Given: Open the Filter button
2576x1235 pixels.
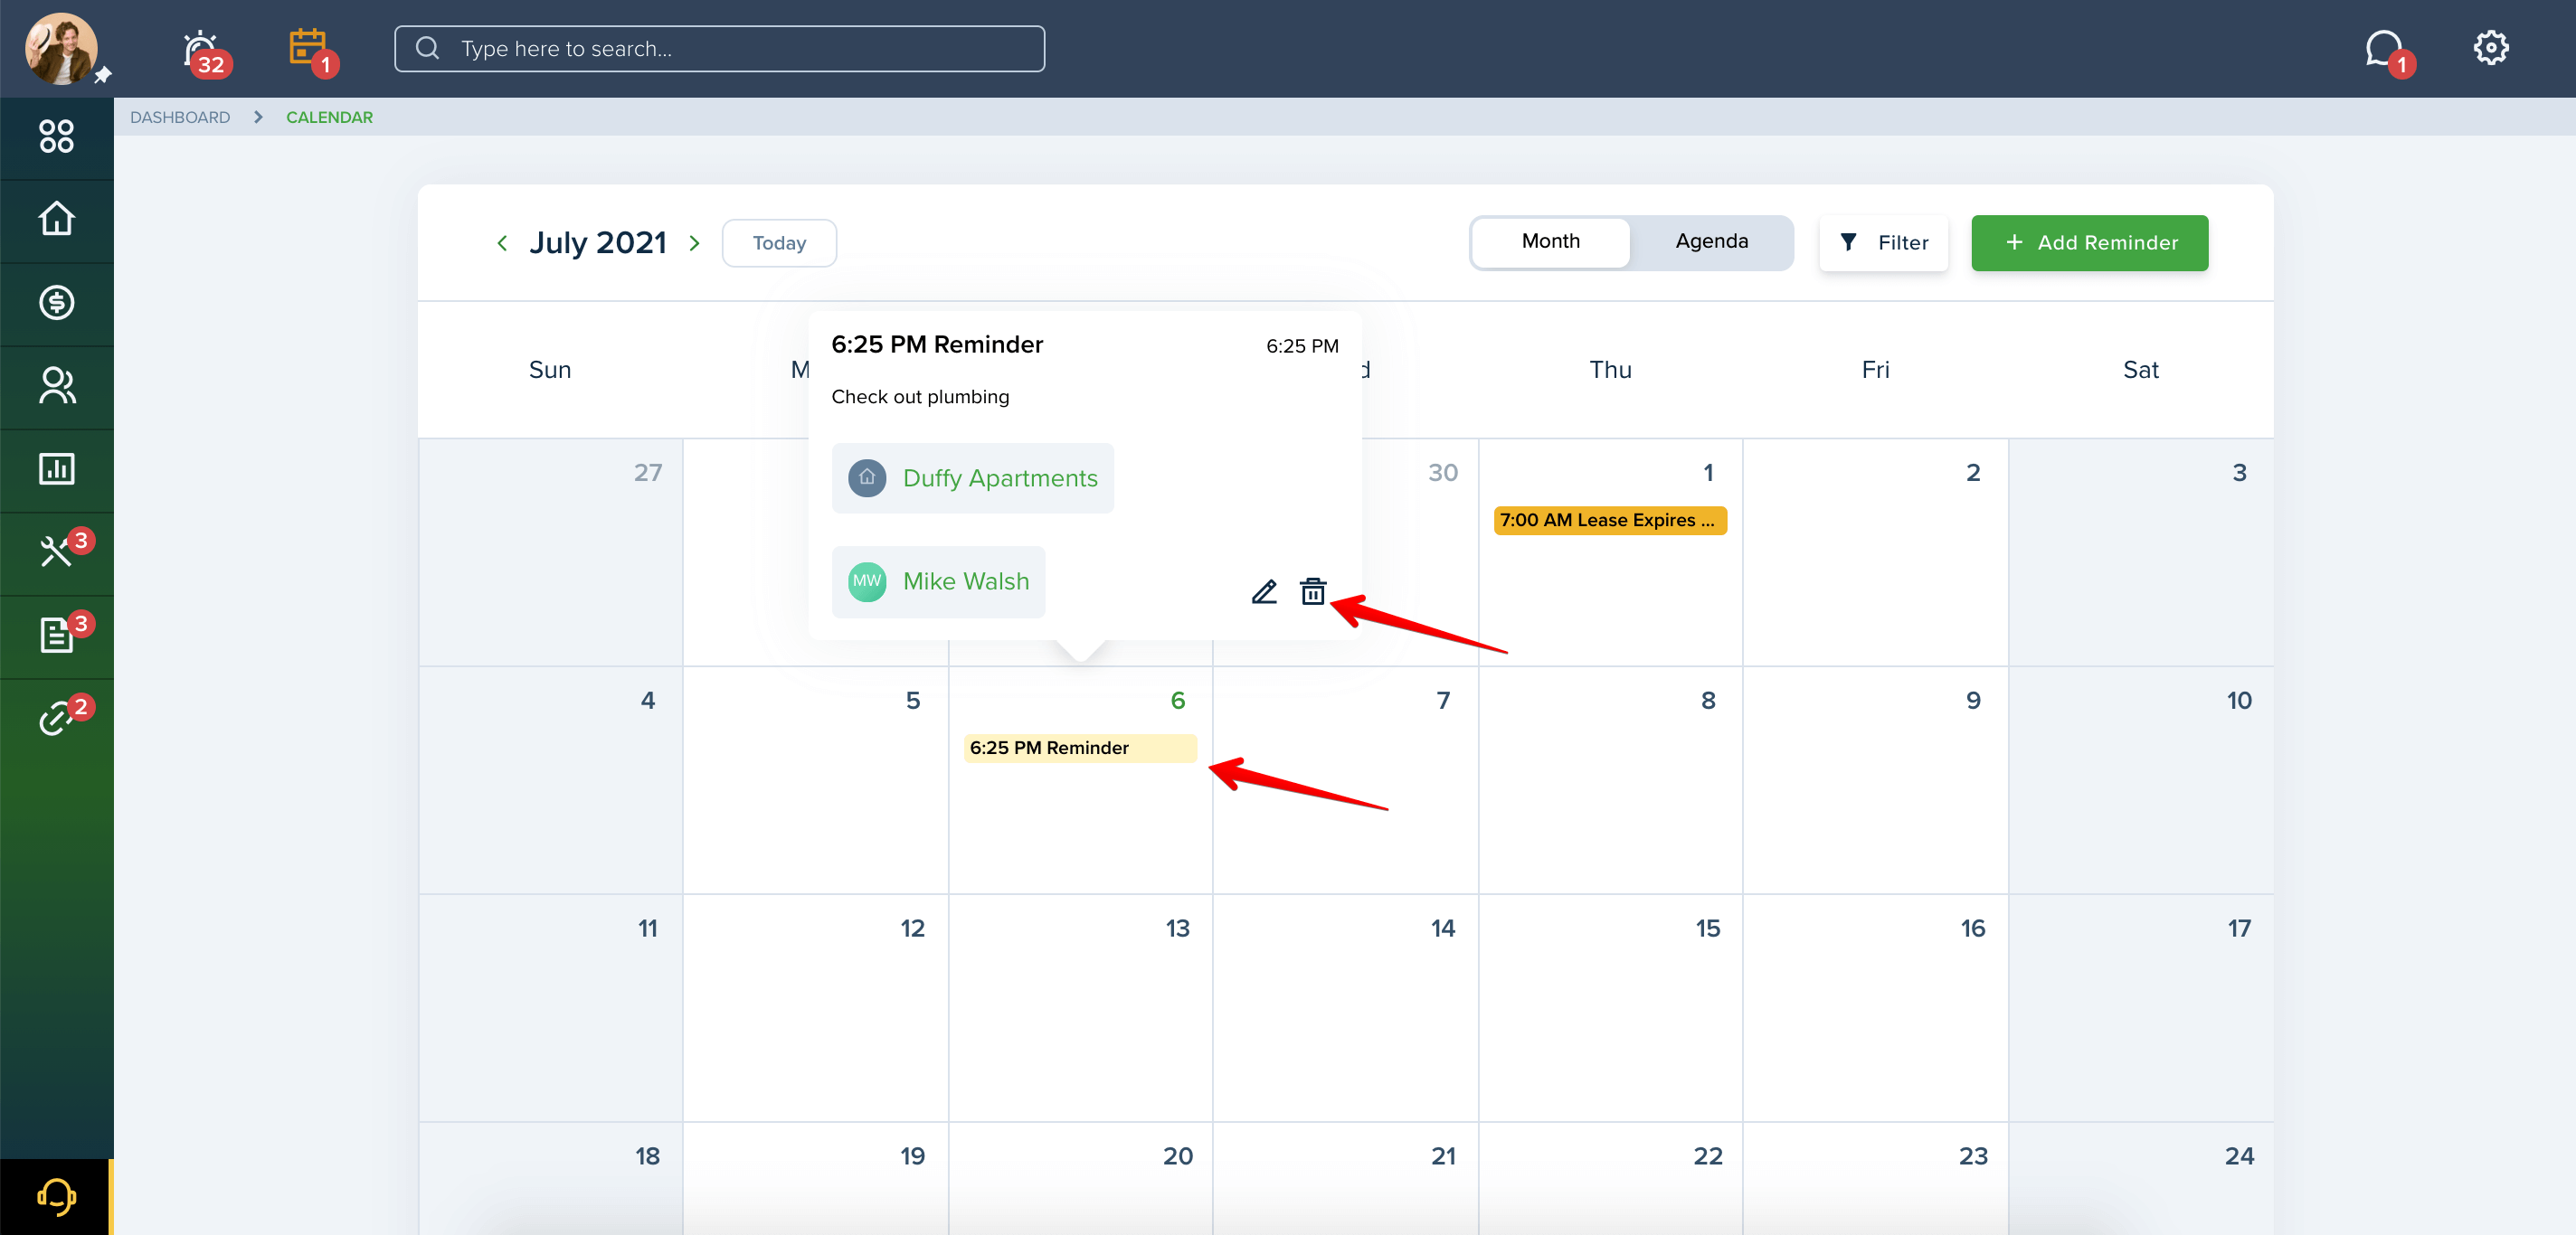Looking at the screenshot, I should pyautogui.click(x=1883, y=243).
